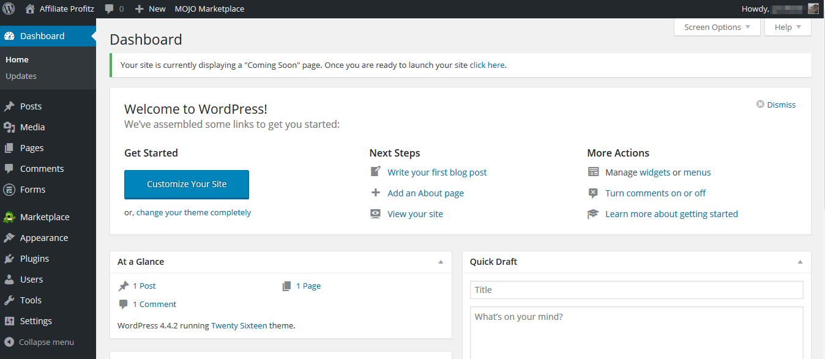Viewport: 825px width, 359px height.
Task: Click 'Learn more about getting started' link
Action: tap(671, 214)
